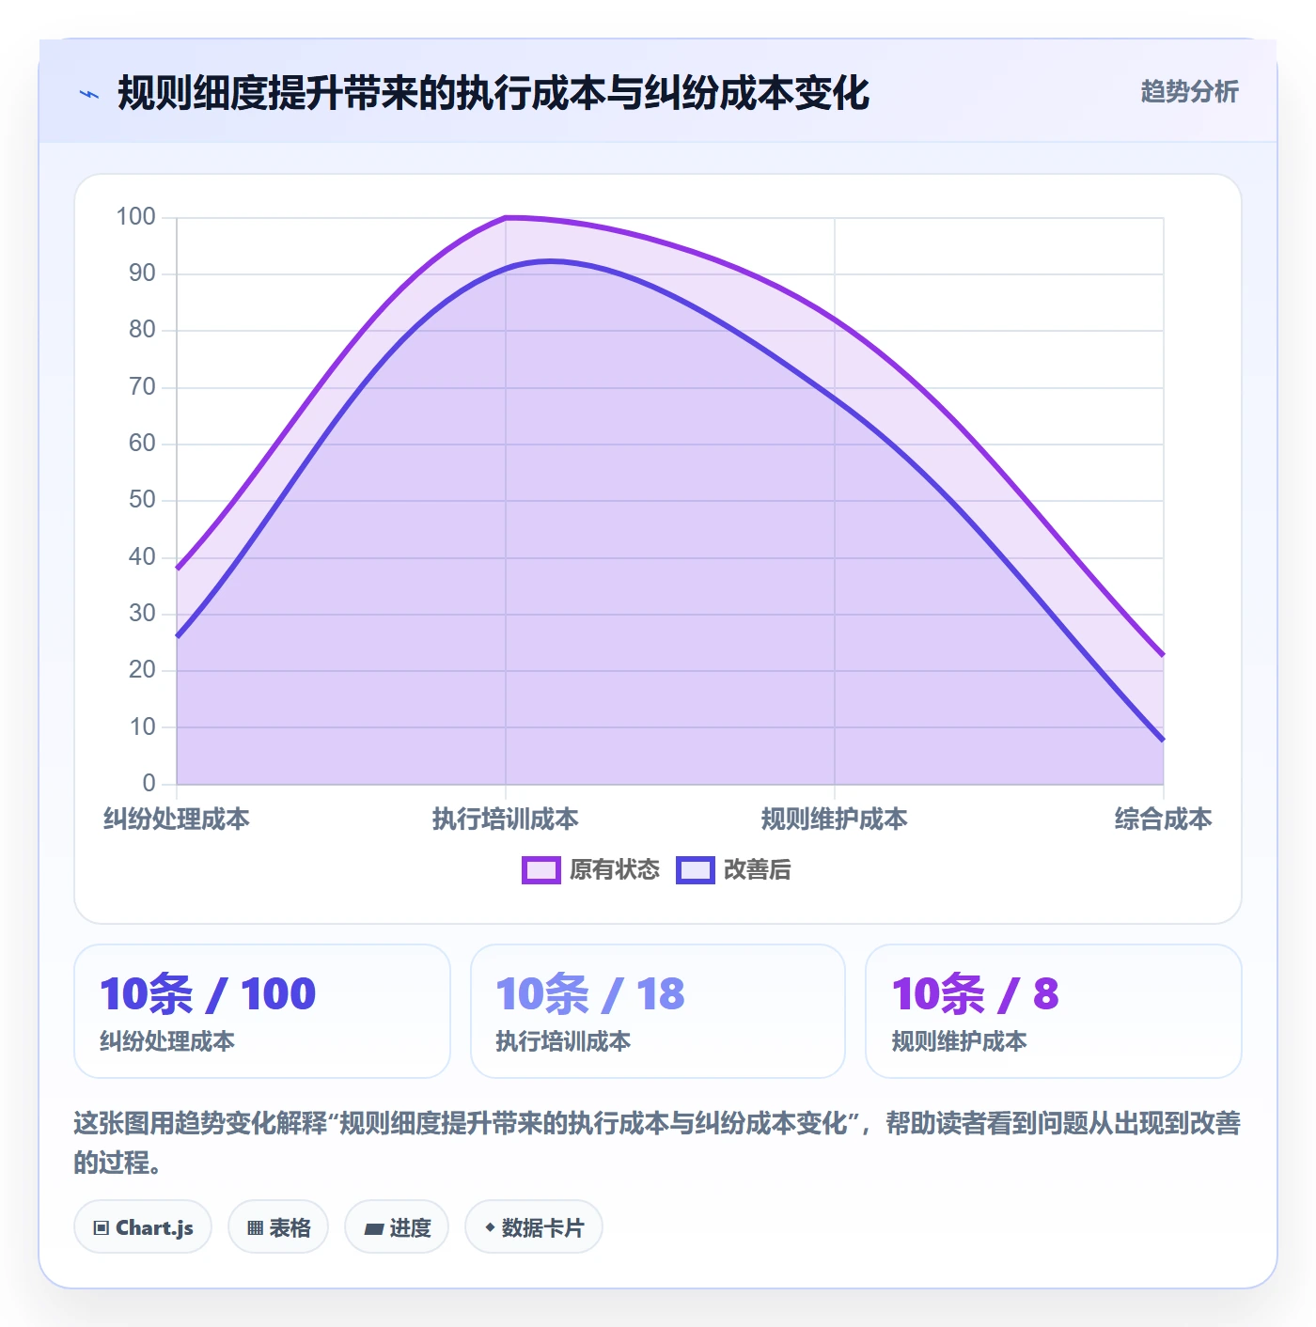This screenshot has height=1327, width=1316.
Task: Click the 纠纷处理成本 x-axis label
Action: click(x=177, y=820)
